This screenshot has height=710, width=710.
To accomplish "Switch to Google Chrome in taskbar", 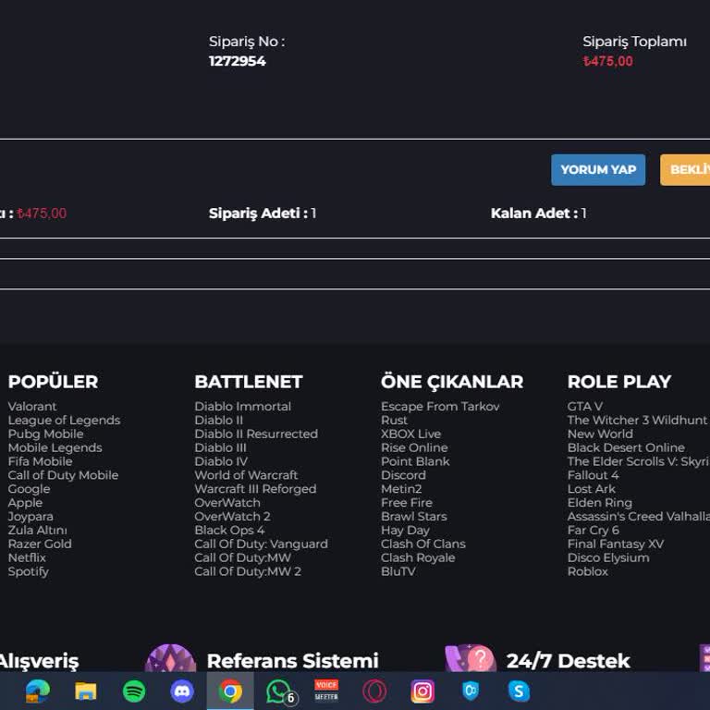I will (230, 691).
